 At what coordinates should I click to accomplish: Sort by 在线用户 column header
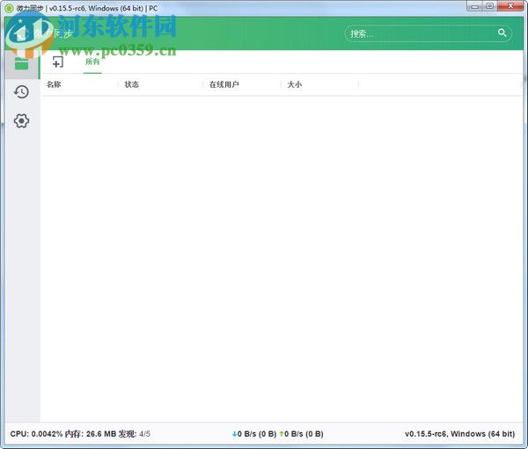[x=224, y=84]
